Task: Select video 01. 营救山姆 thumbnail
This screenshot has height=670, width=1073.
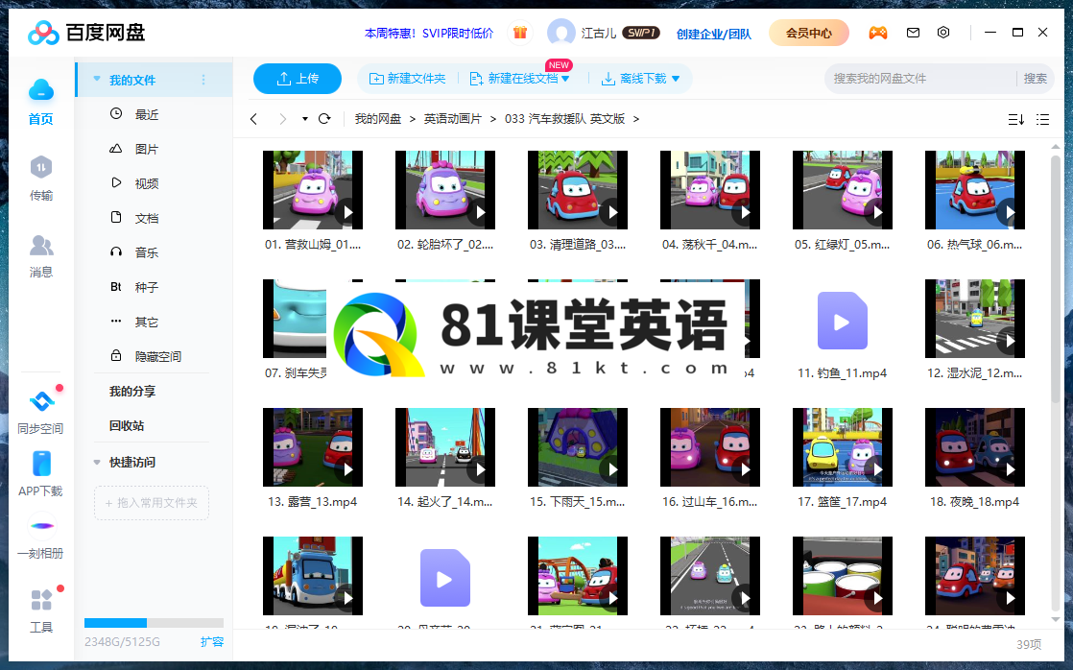Action: (x=313, y=190)
